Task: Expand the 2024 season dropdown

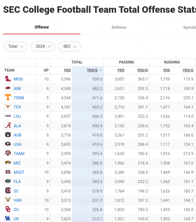Action: coord(43,46)
